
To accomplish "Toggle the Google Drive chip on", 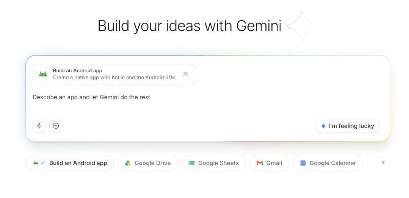I will (147, 163).
